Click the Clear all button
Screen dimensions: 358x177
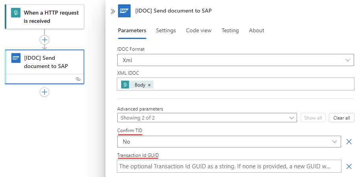pos(341,118)
